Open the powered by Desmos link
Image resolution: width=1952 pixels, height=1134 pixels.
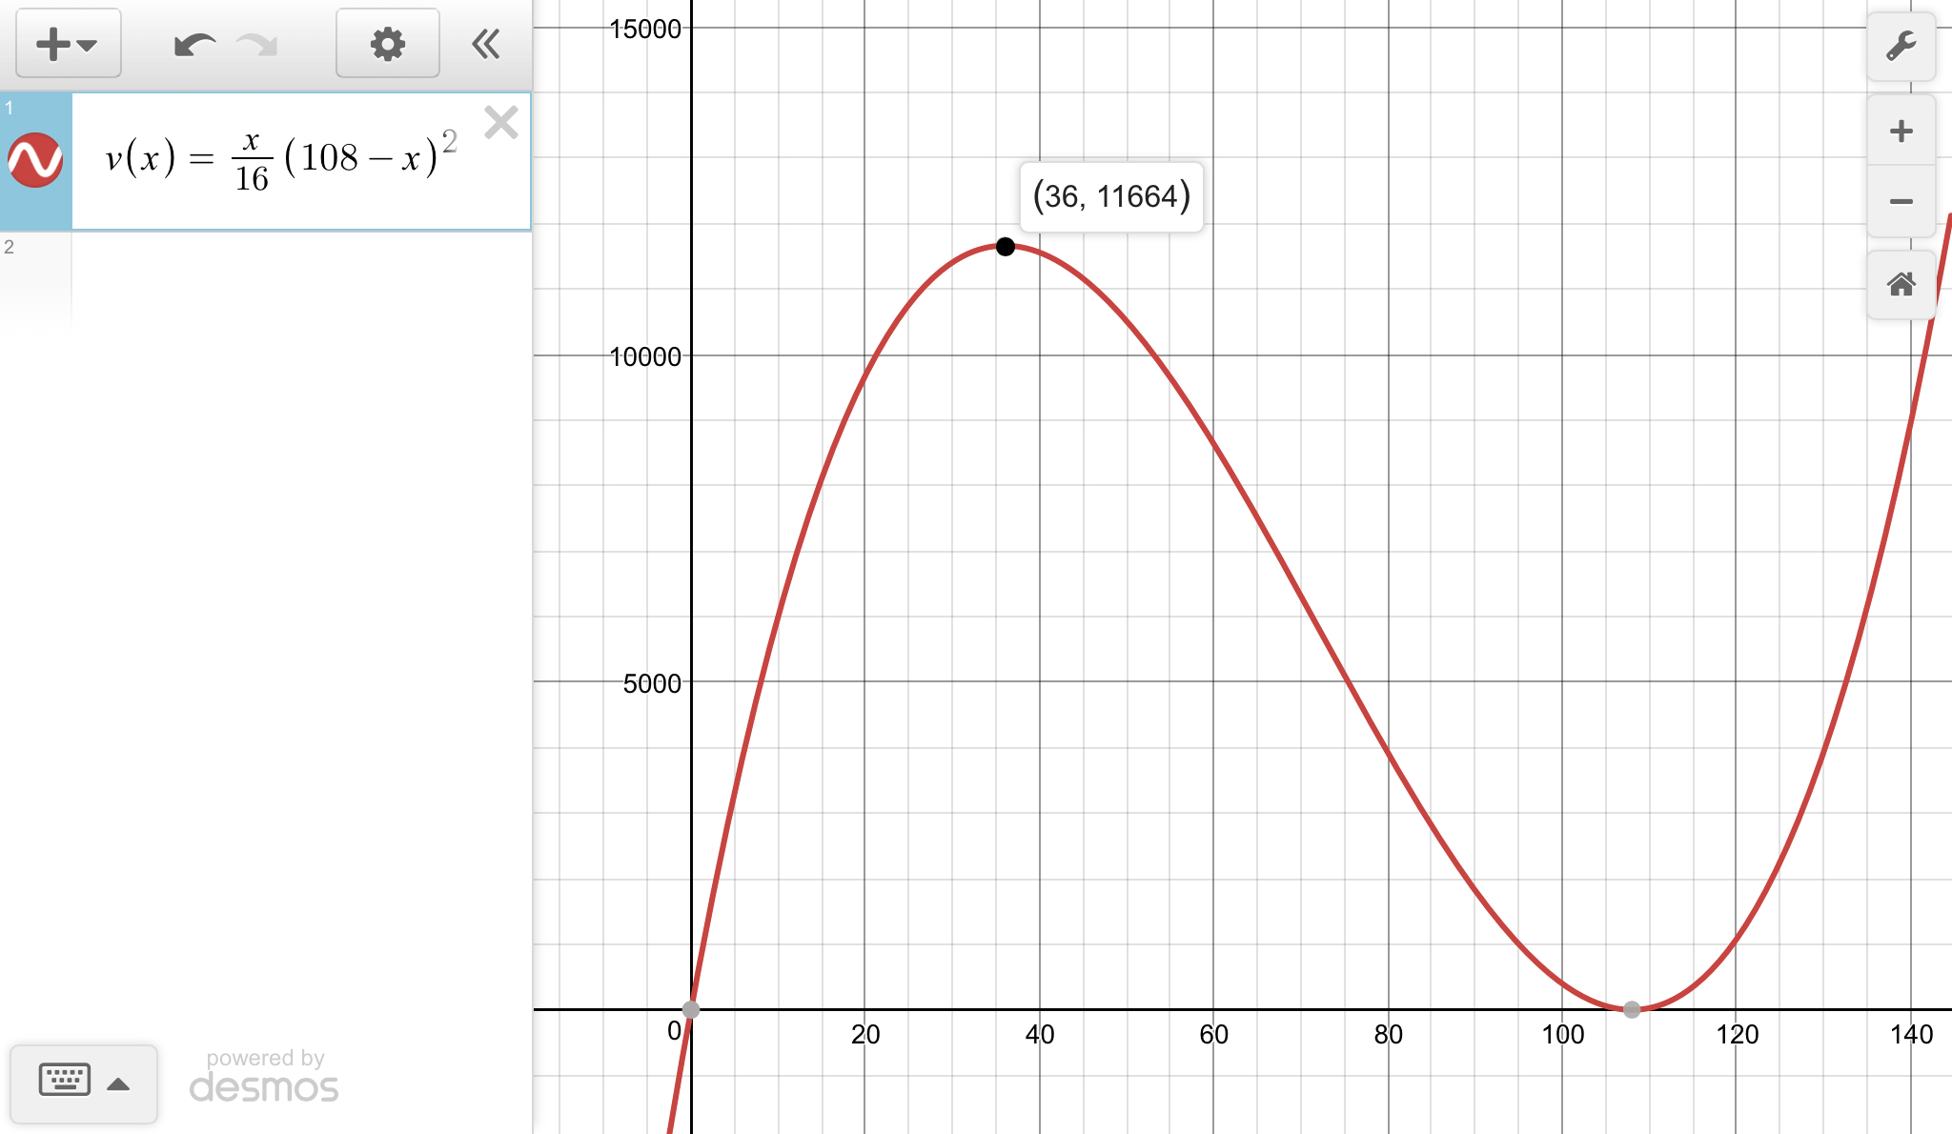point(264,1077)
